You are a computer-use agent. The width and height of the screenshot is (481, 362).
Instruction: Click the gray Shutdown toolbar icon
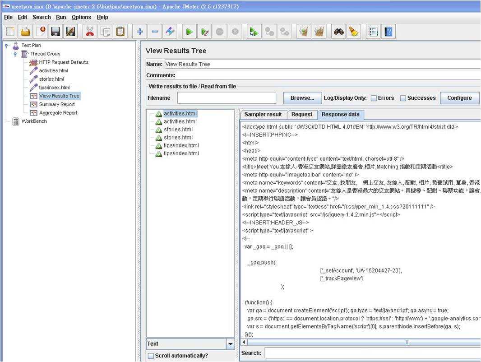(235, 32)
